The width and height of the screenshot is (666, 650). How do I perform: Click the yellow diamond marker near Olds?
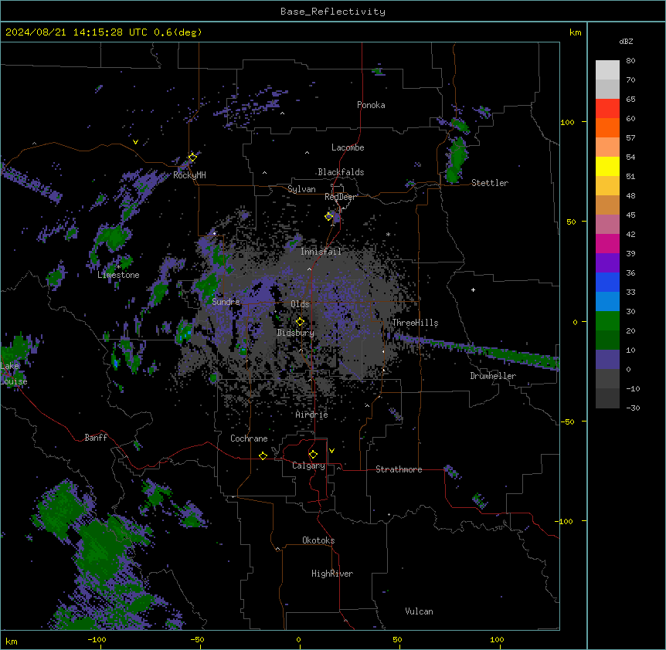(x=300, y=322)
